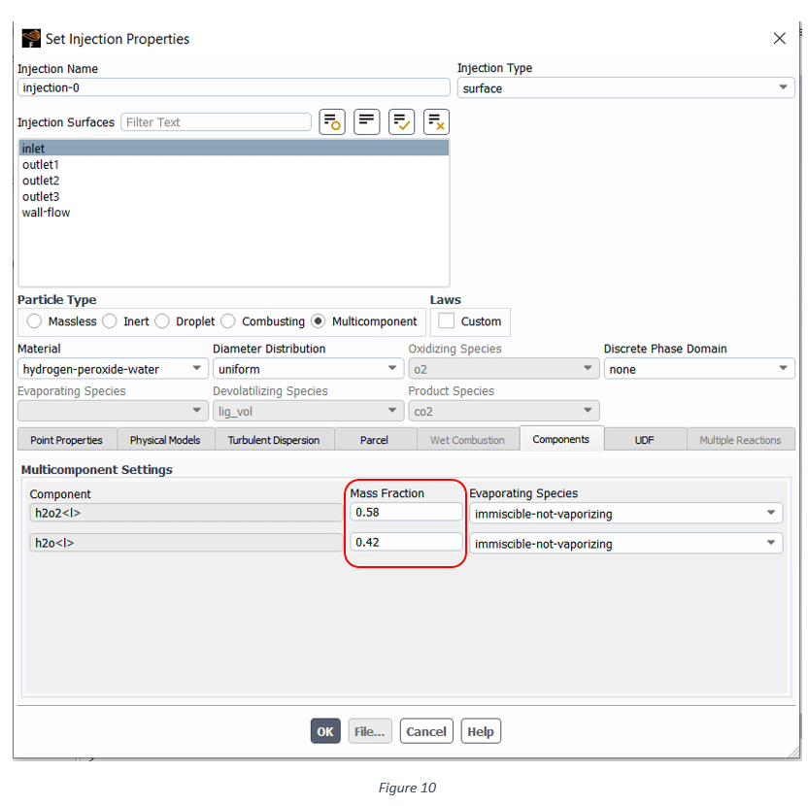This screenshot has width=808, height=806.
Task: Choose the Combusting particle type
Action: 228,321
